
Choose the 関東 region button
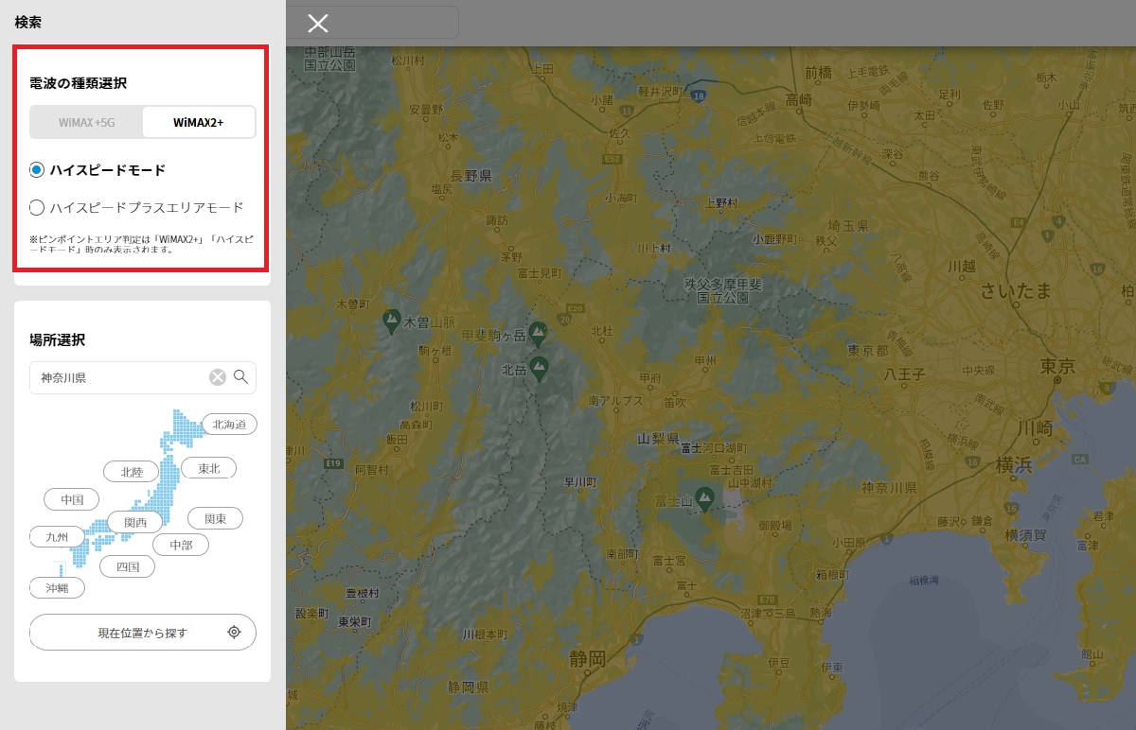coord(215,518)
